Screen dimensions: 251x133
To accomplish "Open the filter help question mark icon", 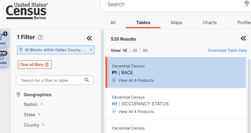I will [40, 37].
